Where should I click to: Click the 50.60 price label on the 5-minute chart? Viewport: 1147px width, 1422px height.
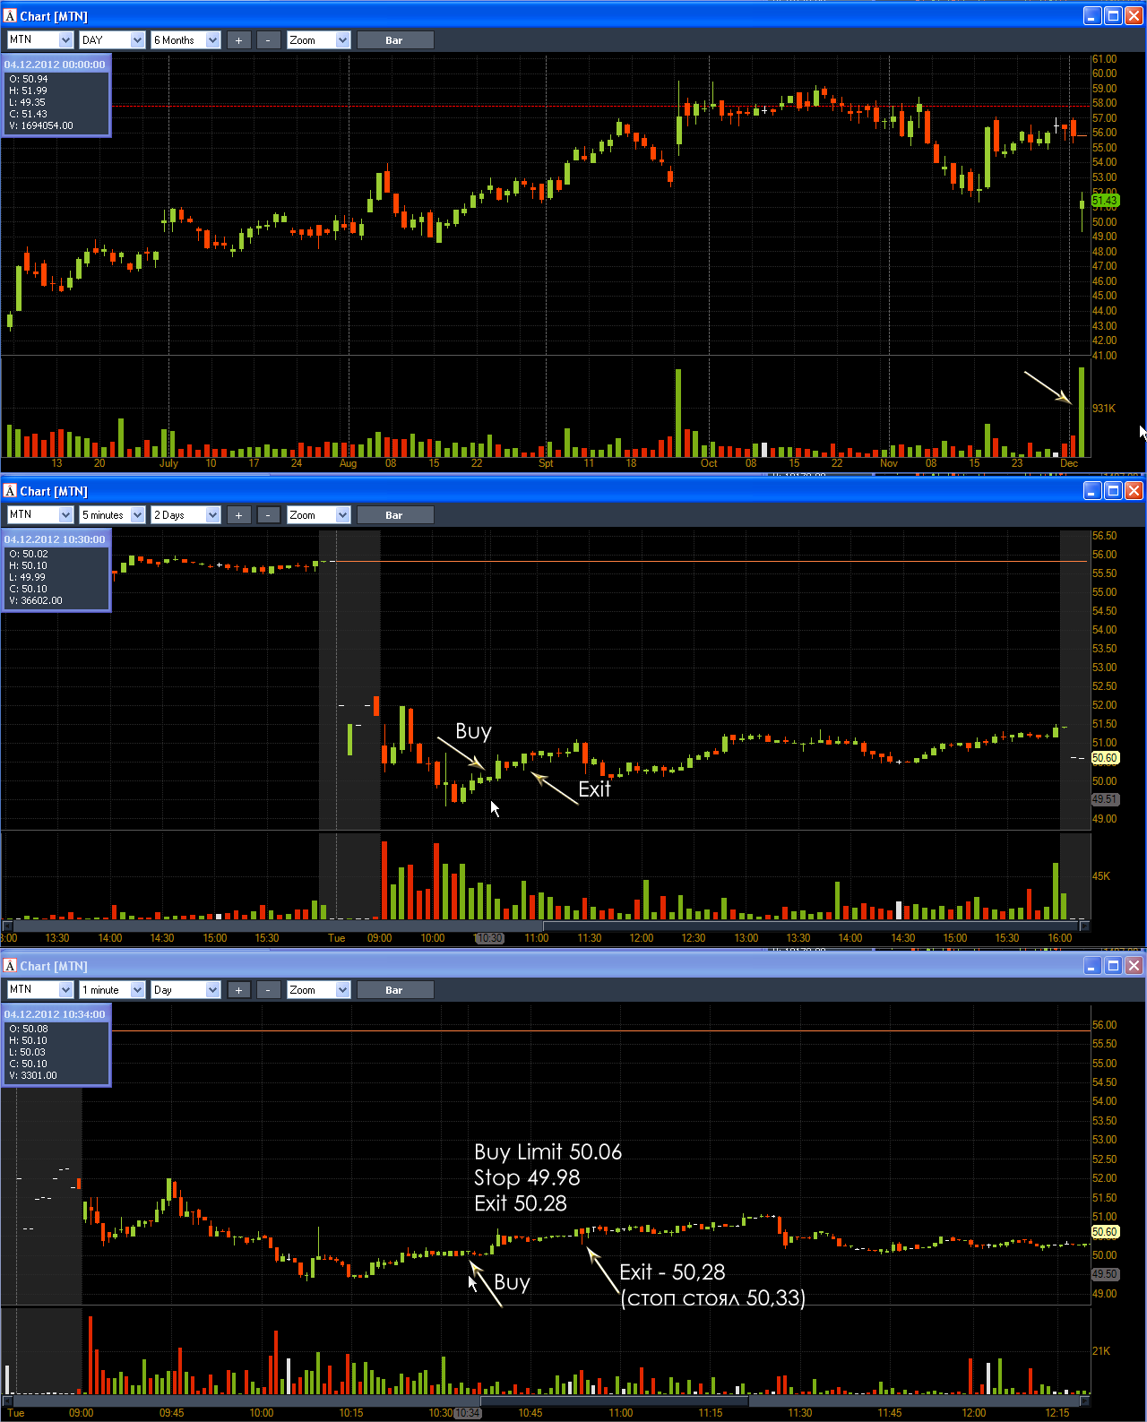pos(1105,758)
